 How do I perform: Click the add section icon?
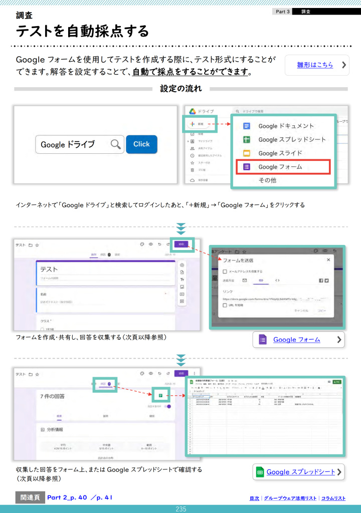click(x=182, y=301)
